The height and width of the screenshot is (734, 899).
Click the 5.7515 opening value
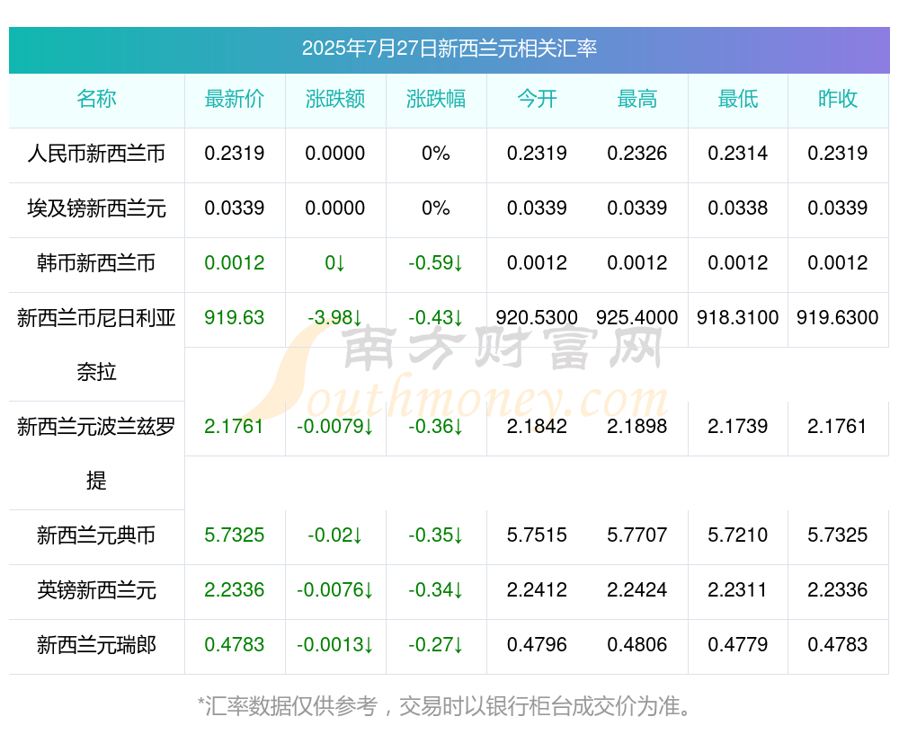(537, 535)
